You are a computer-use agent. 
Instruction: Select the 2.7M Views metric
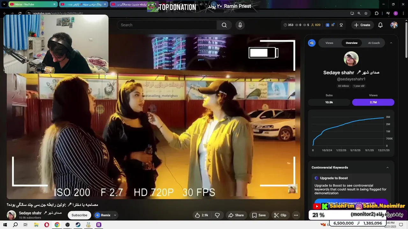(373, 102)
